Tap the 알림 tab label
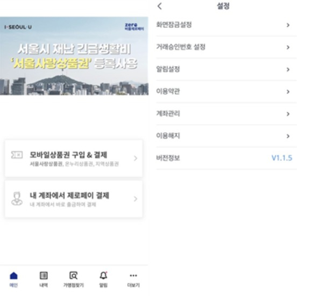Screen dimensions: 319x296 point(103,285)
